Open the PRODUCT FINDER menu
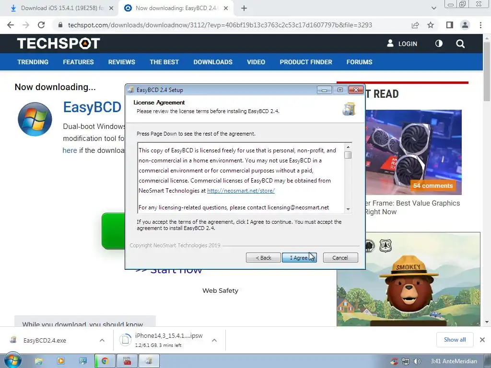The width and height of the screenshot is (491, 368). [306, 62]
